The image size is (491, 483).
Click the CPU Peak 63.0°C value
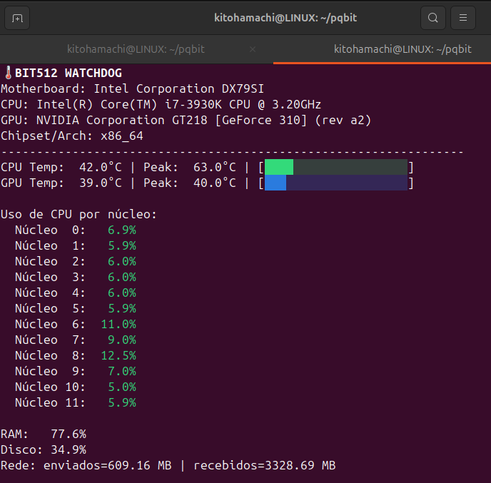215,167
